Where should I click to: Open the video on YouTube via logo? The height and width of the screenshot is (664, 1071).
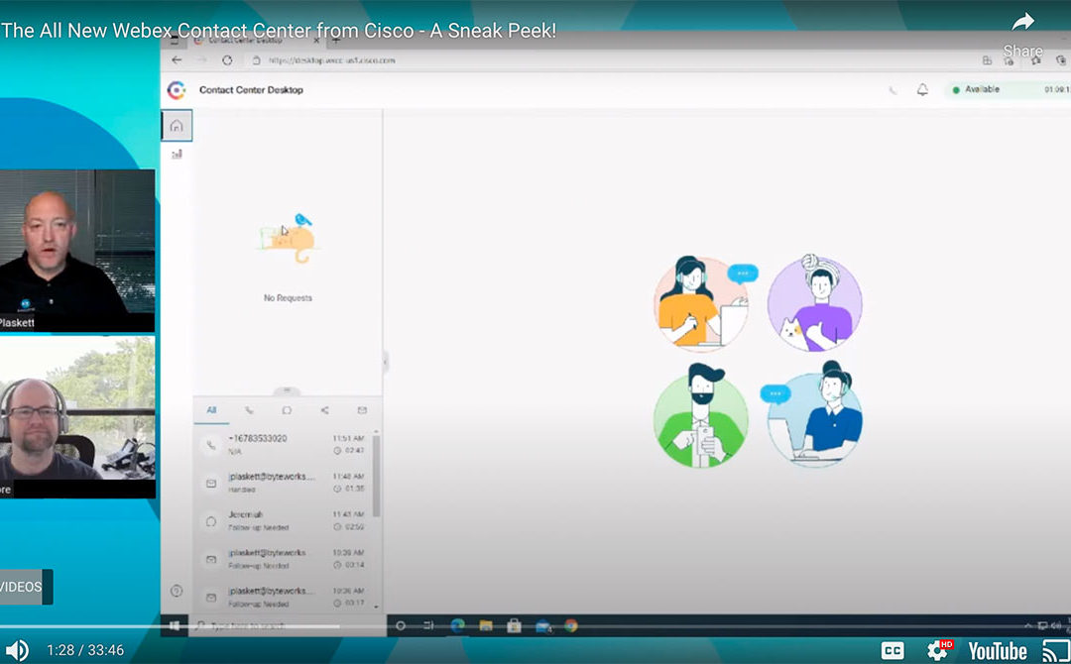point(998,650)
